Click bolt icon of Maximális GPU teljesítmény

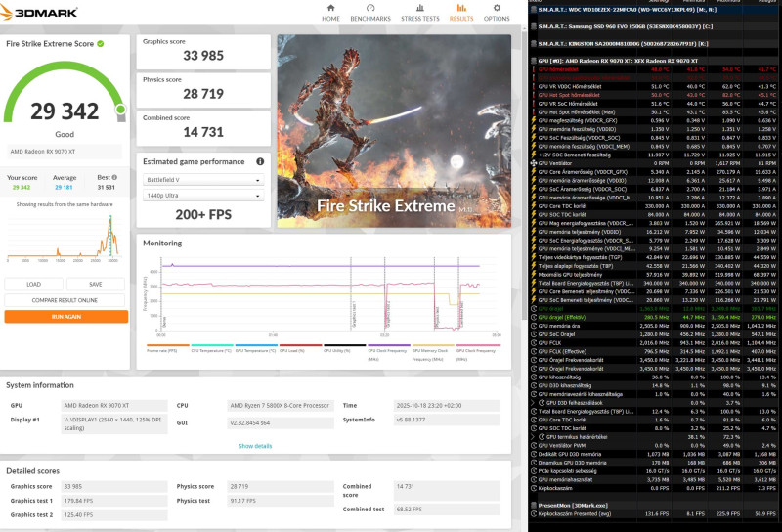coord(533,275)
